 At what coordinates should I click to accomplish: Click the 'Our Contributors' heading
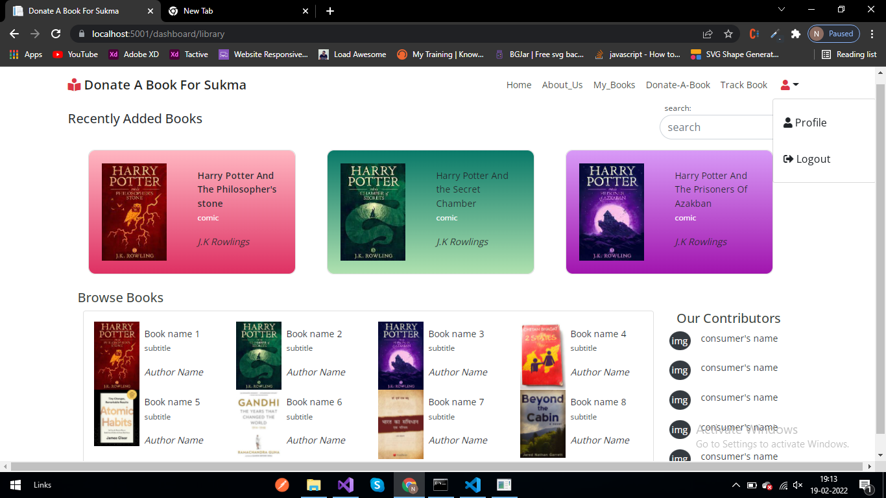(x=728, y=318)
